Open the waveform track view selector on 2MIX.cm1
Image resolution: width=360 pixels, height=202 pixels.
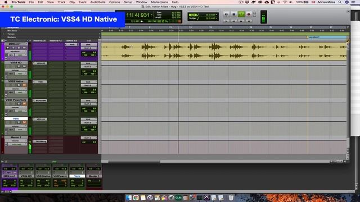pos(16,52)
